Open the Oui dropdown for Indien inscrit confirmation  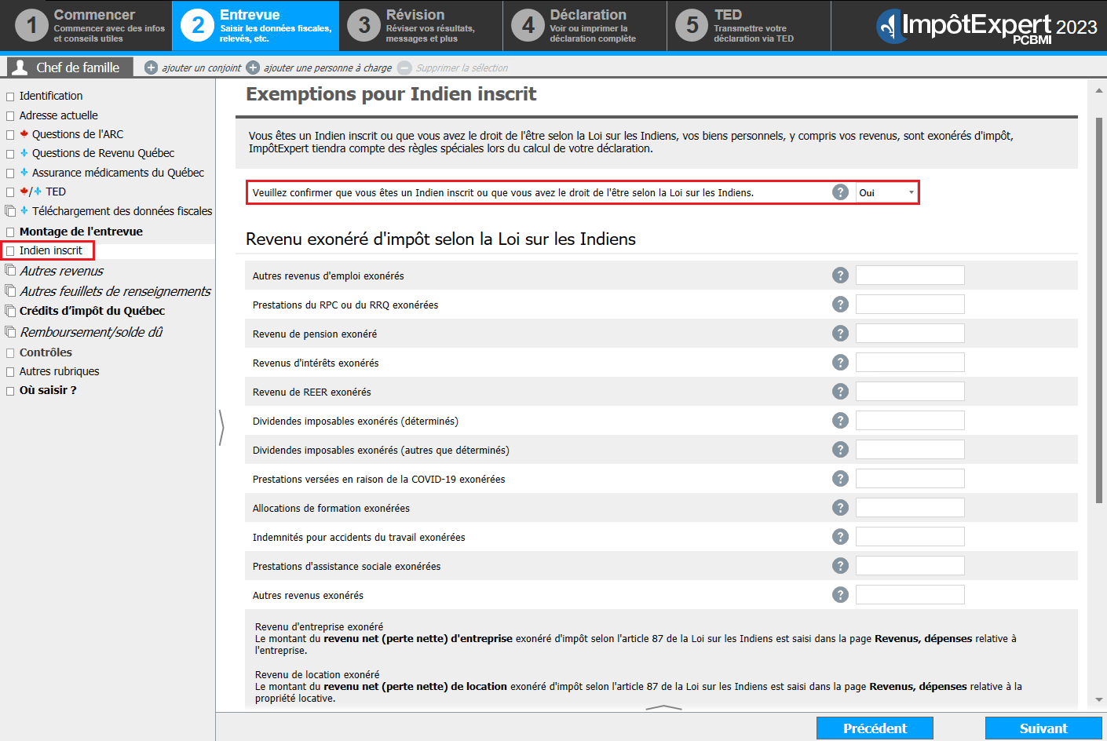pos(886,192)
